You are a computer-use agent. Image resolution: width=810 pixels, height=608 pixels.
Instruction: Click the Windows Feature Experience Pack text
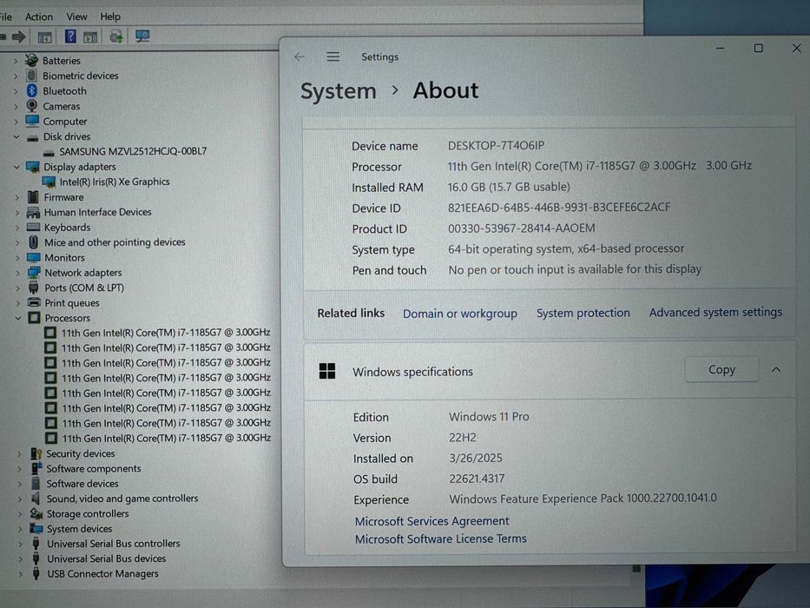pos(583,499)
